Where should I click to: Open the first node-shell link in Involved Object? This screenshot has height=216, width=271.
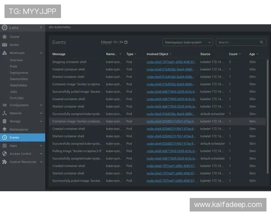point(171,62)
